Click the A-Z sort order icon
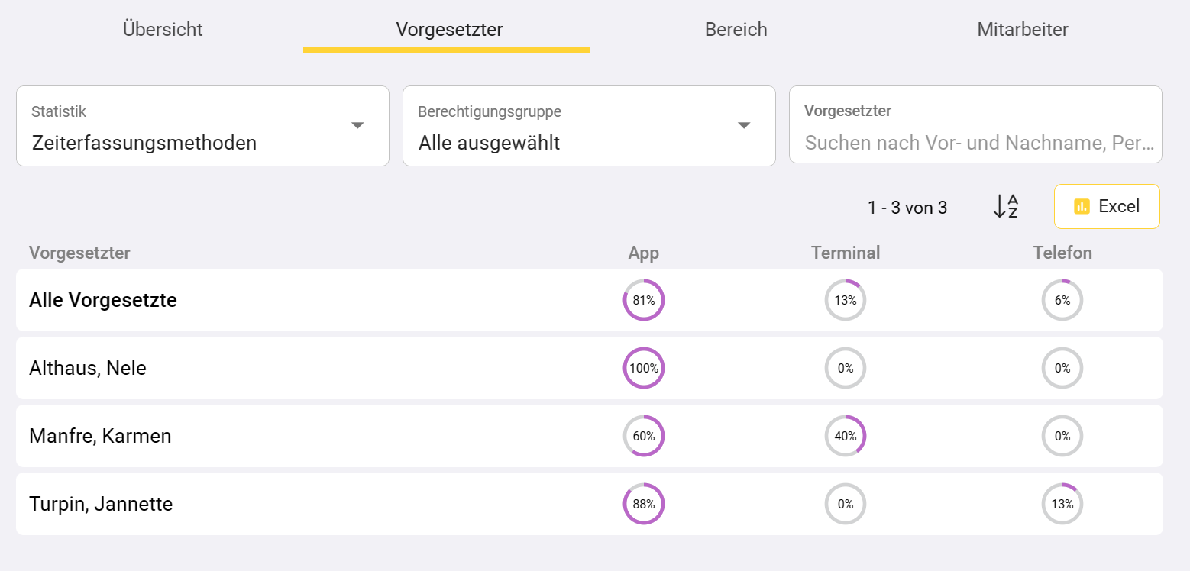 pos(1005,206)
